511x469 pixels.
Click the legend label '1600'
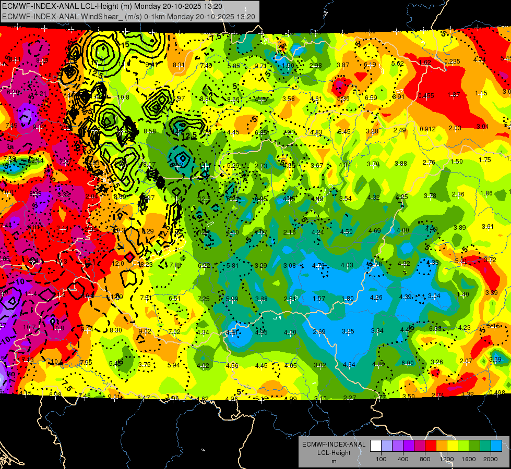click(x=469, y=459)
